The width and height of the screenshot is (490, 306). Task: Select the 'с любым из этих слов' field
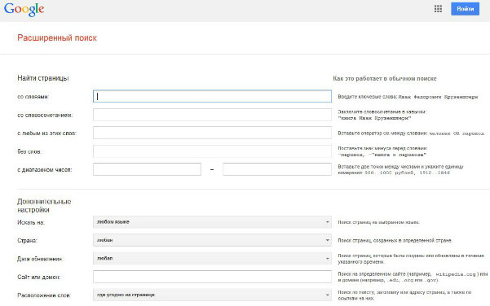[x=212, y=133]
